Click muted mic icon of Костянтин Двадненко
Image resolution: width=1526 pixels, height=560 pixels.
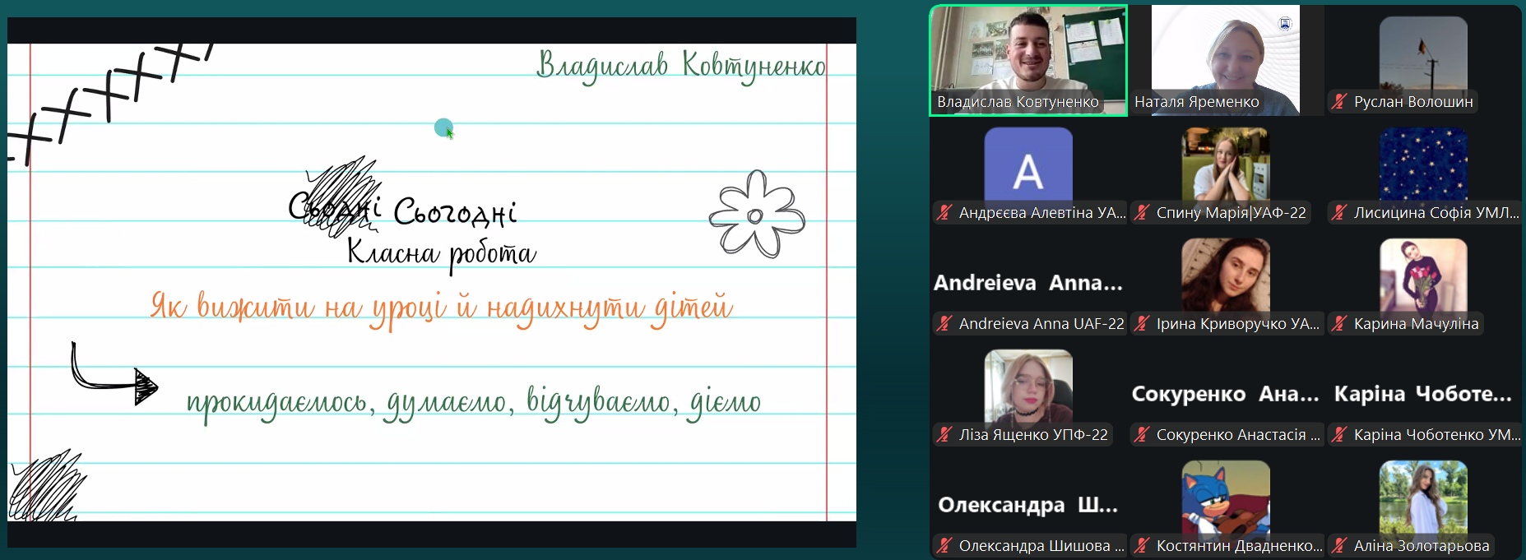coord(1142,546)
